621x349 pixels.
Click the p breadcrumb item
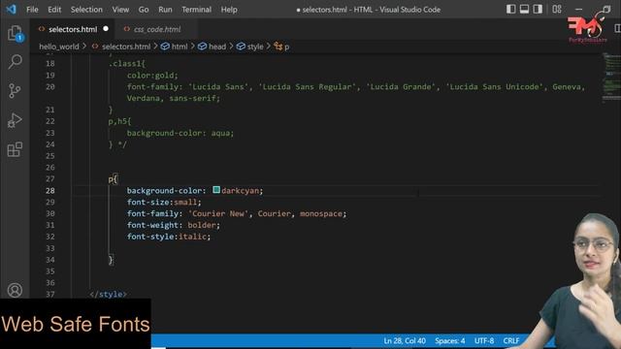point(286,47)
